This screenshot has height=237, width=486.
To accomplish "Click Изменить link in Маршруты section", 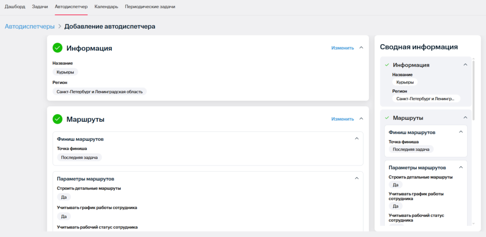I will (342, 119).
